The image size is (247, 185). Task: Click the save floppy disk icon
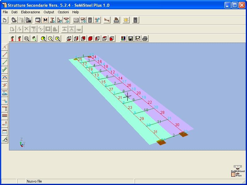[x=131, y=39]
